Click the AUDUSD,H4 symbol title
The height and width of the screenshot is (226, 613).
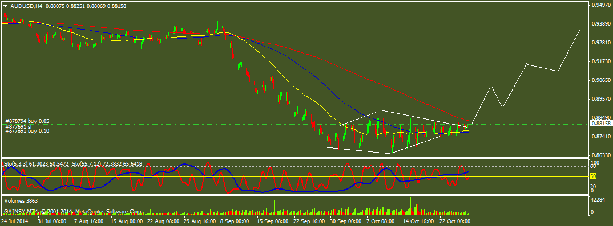click(27, 6)
